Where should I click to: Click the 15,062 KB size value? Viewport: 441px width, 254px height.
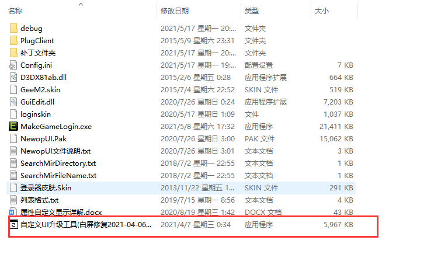coord(336,138)
